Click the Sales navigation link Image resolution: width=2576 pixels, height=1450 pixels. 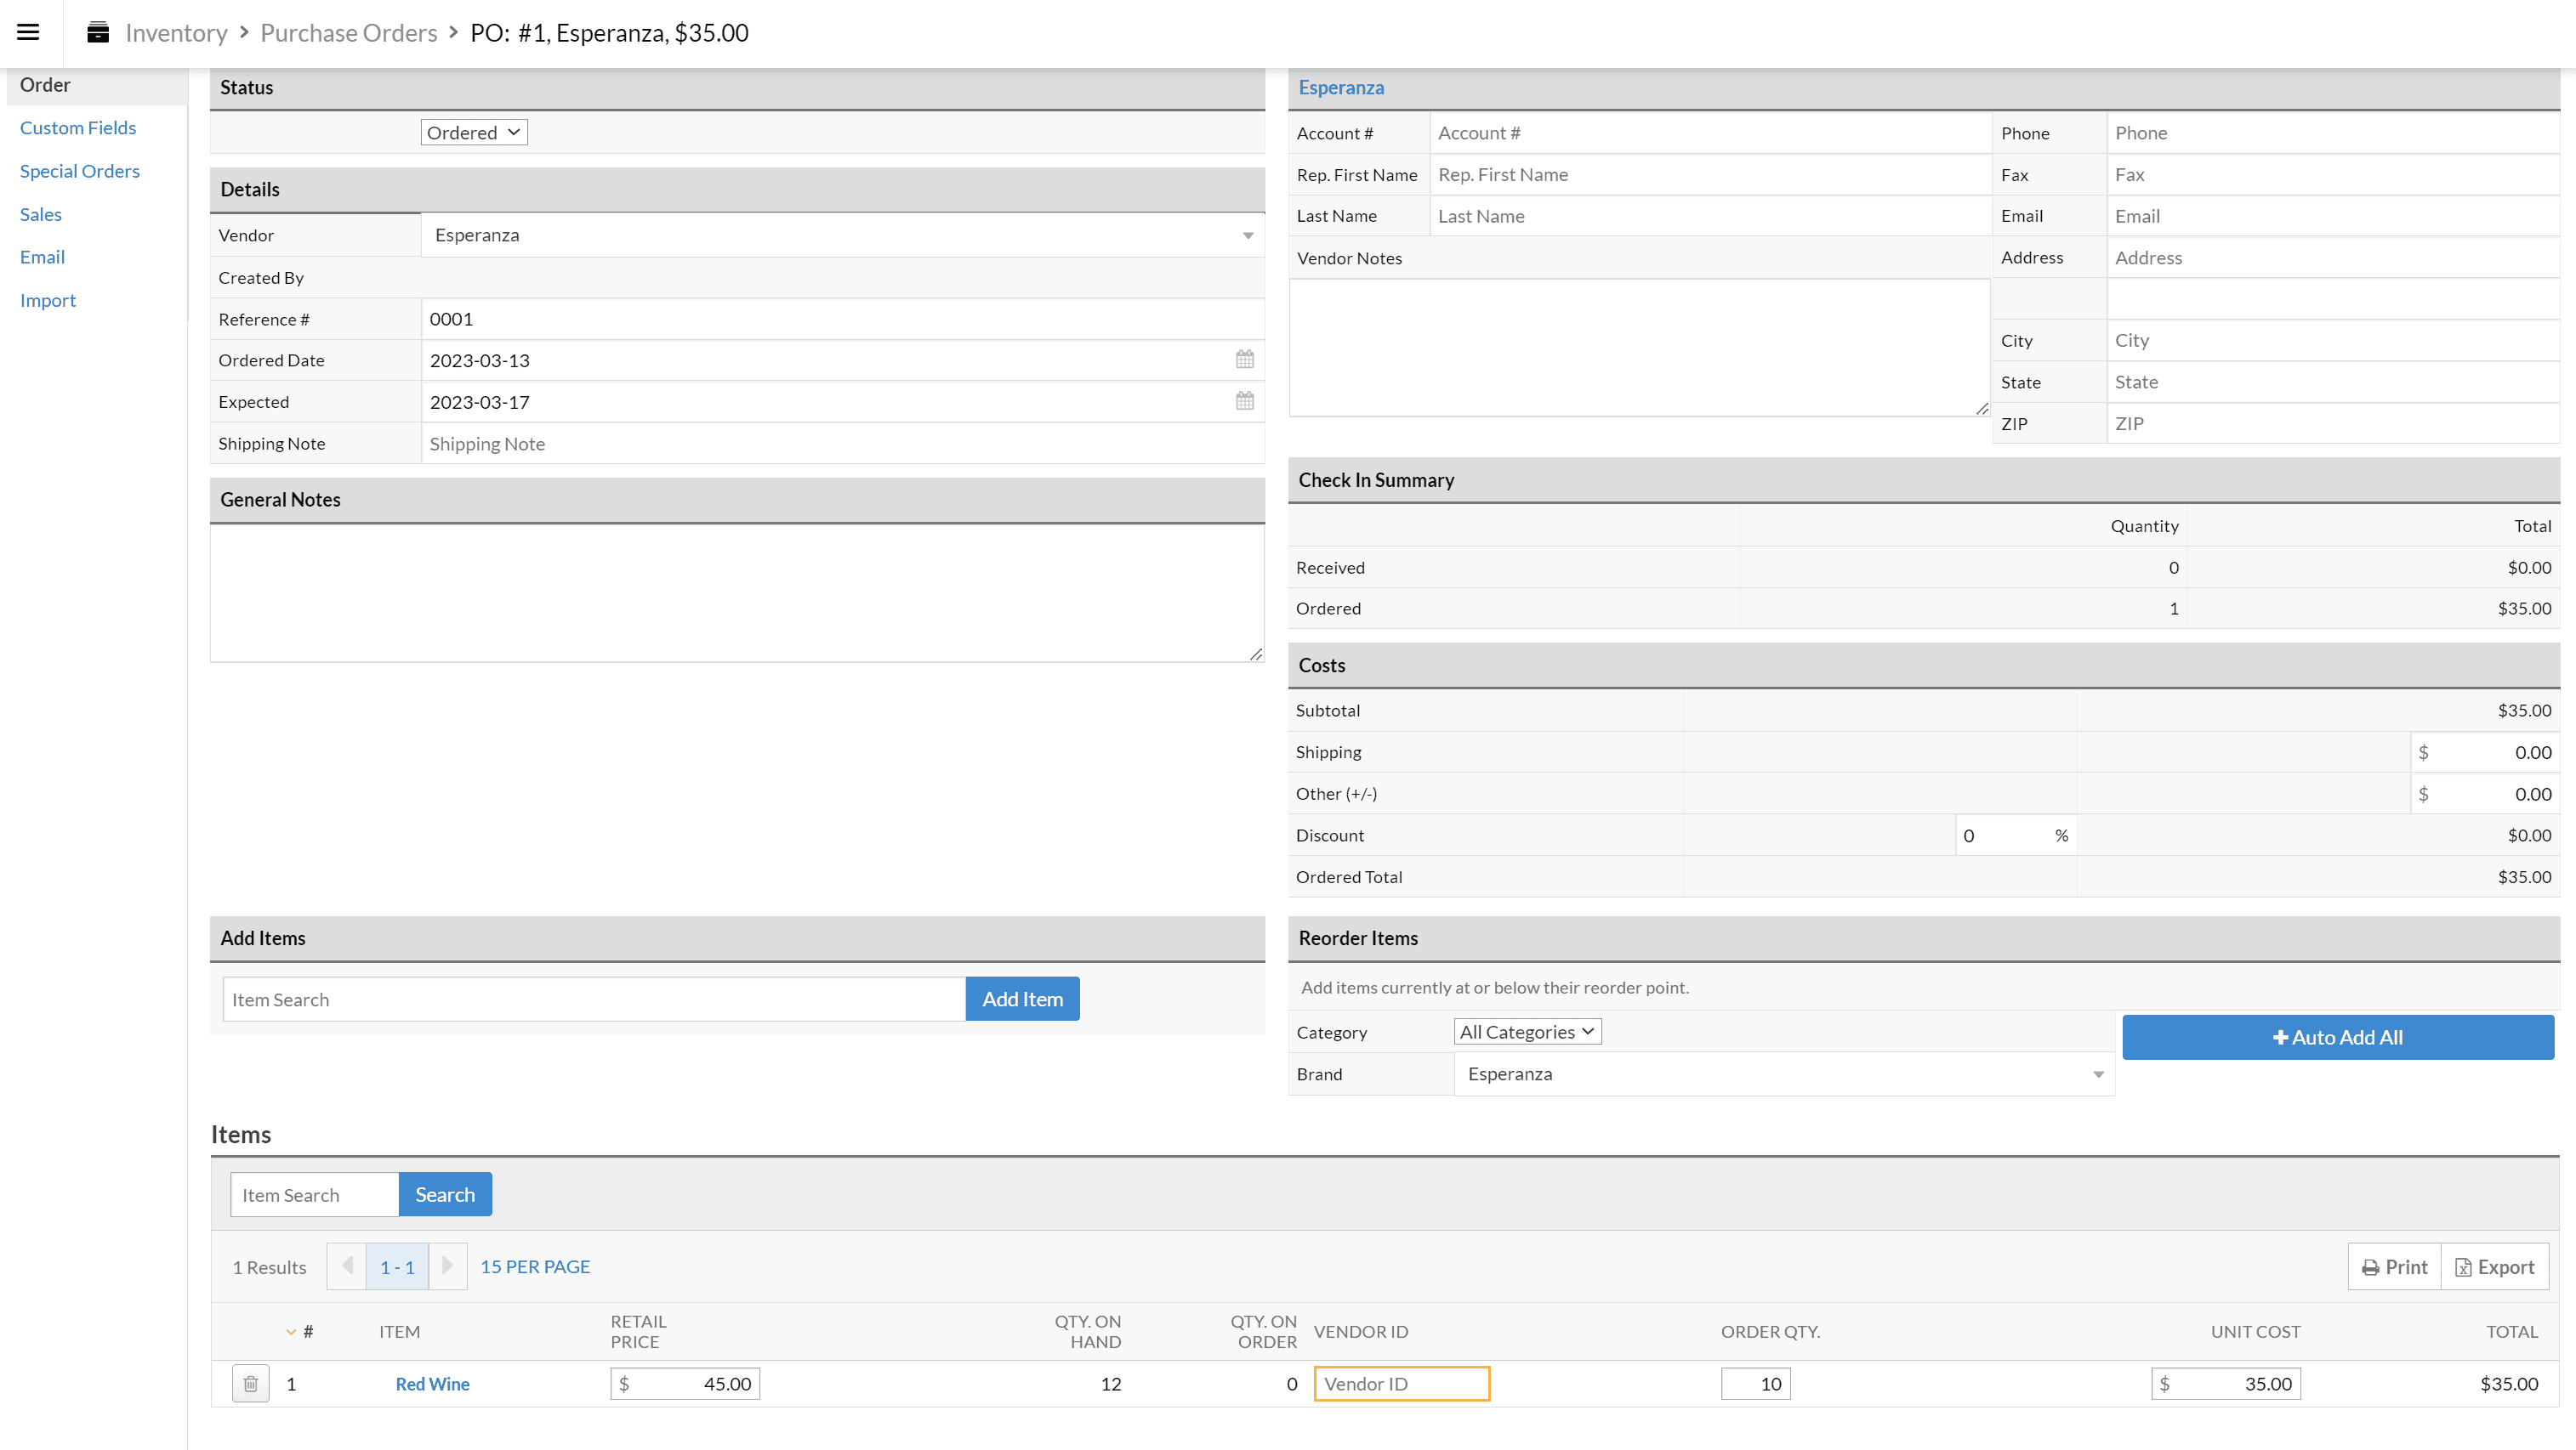point(39,214)
